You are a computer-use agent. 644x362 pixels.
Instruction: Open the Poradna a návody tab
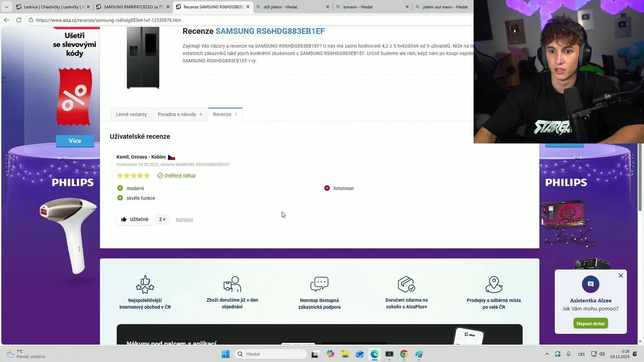[x=180, y=114]
